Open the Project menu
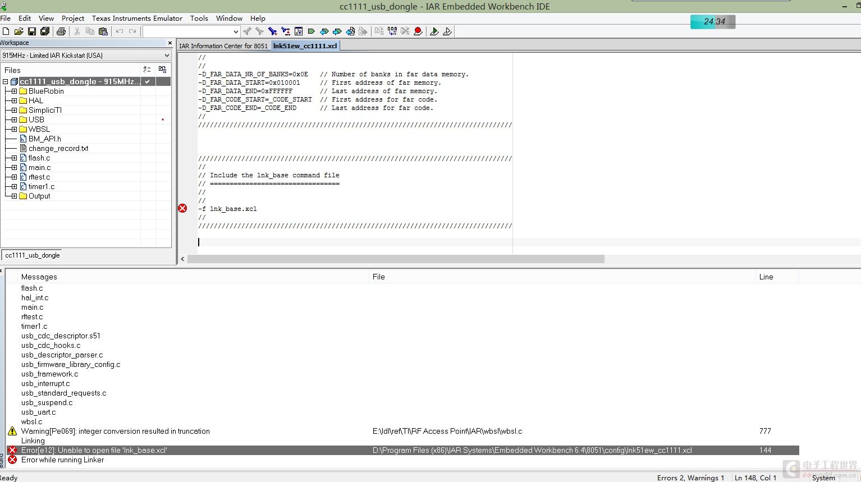 click(73, 18)
